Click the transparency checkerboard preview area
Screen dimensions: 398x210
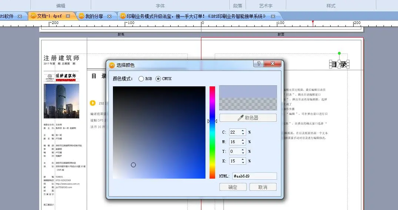pos(248,104)
